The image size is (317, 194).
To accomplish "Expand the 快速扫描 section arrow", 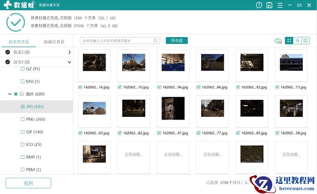I will (x=69, y=52).
